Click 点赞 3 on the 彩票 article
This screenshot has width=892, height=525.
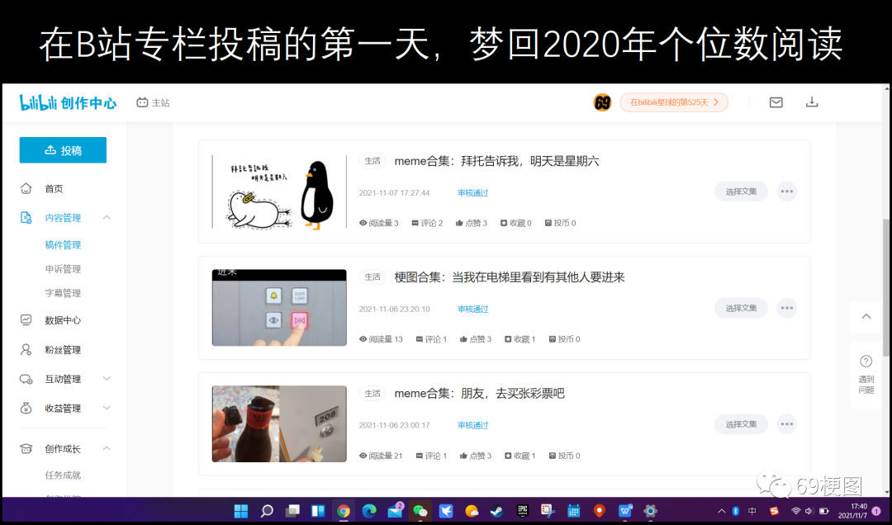click(476, 456)
